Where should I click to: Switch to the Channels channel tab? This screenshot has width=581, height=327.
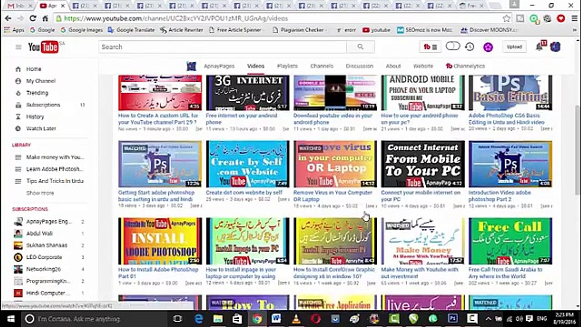click(x=322, y=66)
